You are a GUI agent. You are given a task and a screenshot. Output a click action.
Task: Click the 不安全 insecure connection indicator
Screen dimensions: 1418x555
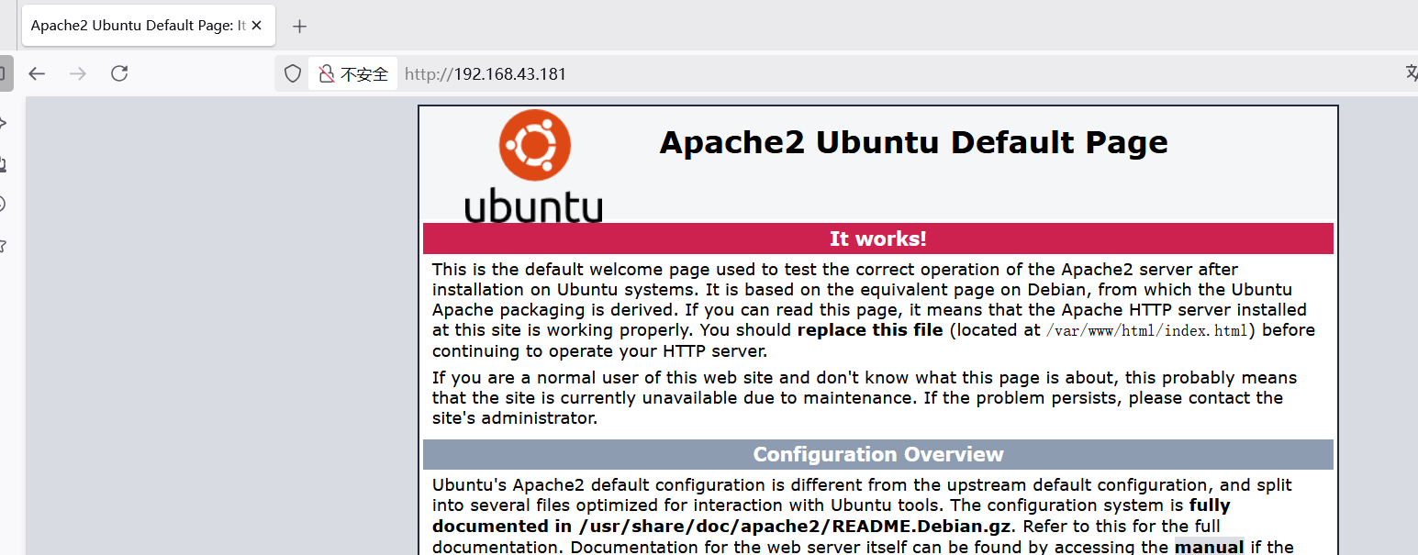pos(353,74)
